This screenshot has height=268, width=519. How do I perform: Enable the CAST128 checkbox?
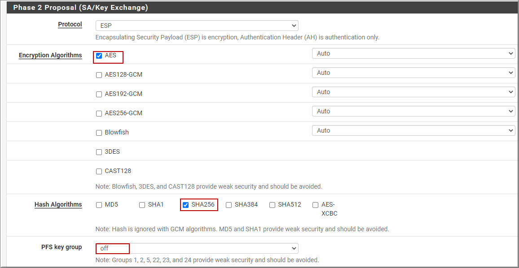[99, 172]
